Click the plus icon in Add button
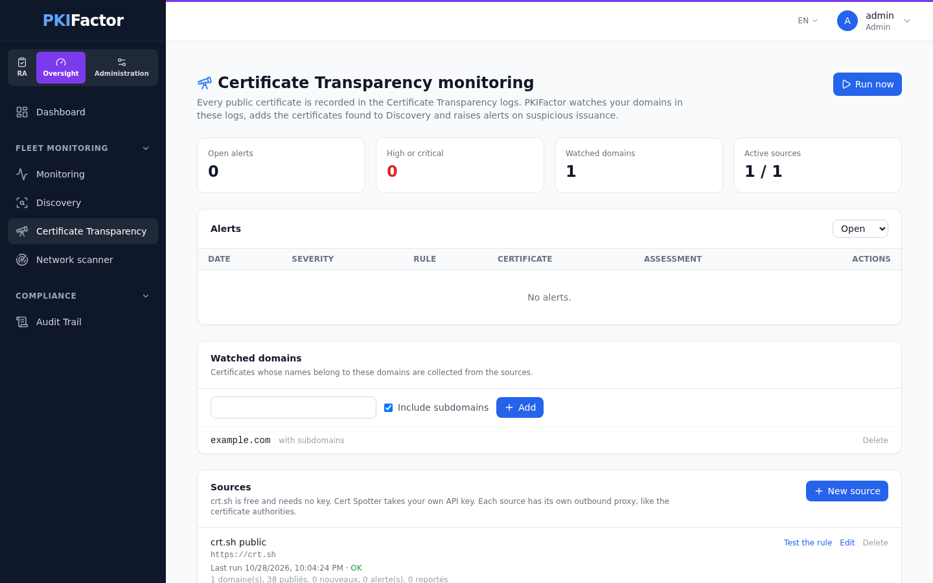 pyautogui.click(x=509, y=407)
